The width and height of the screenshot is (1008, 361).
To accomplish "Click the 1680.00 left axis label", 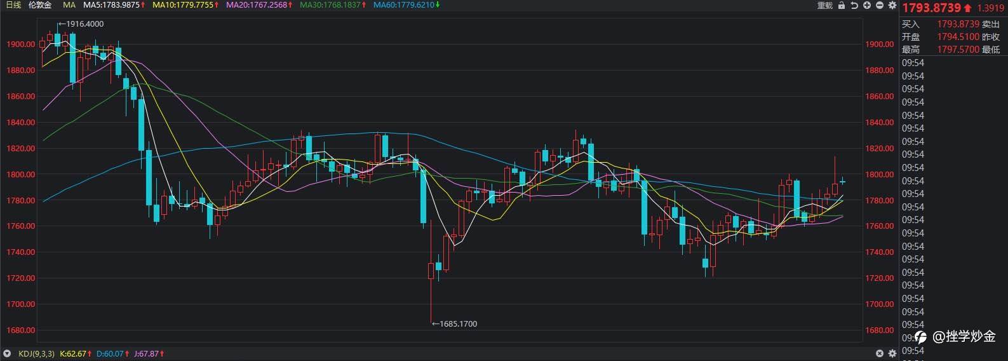I will click(x=20, y=330).
